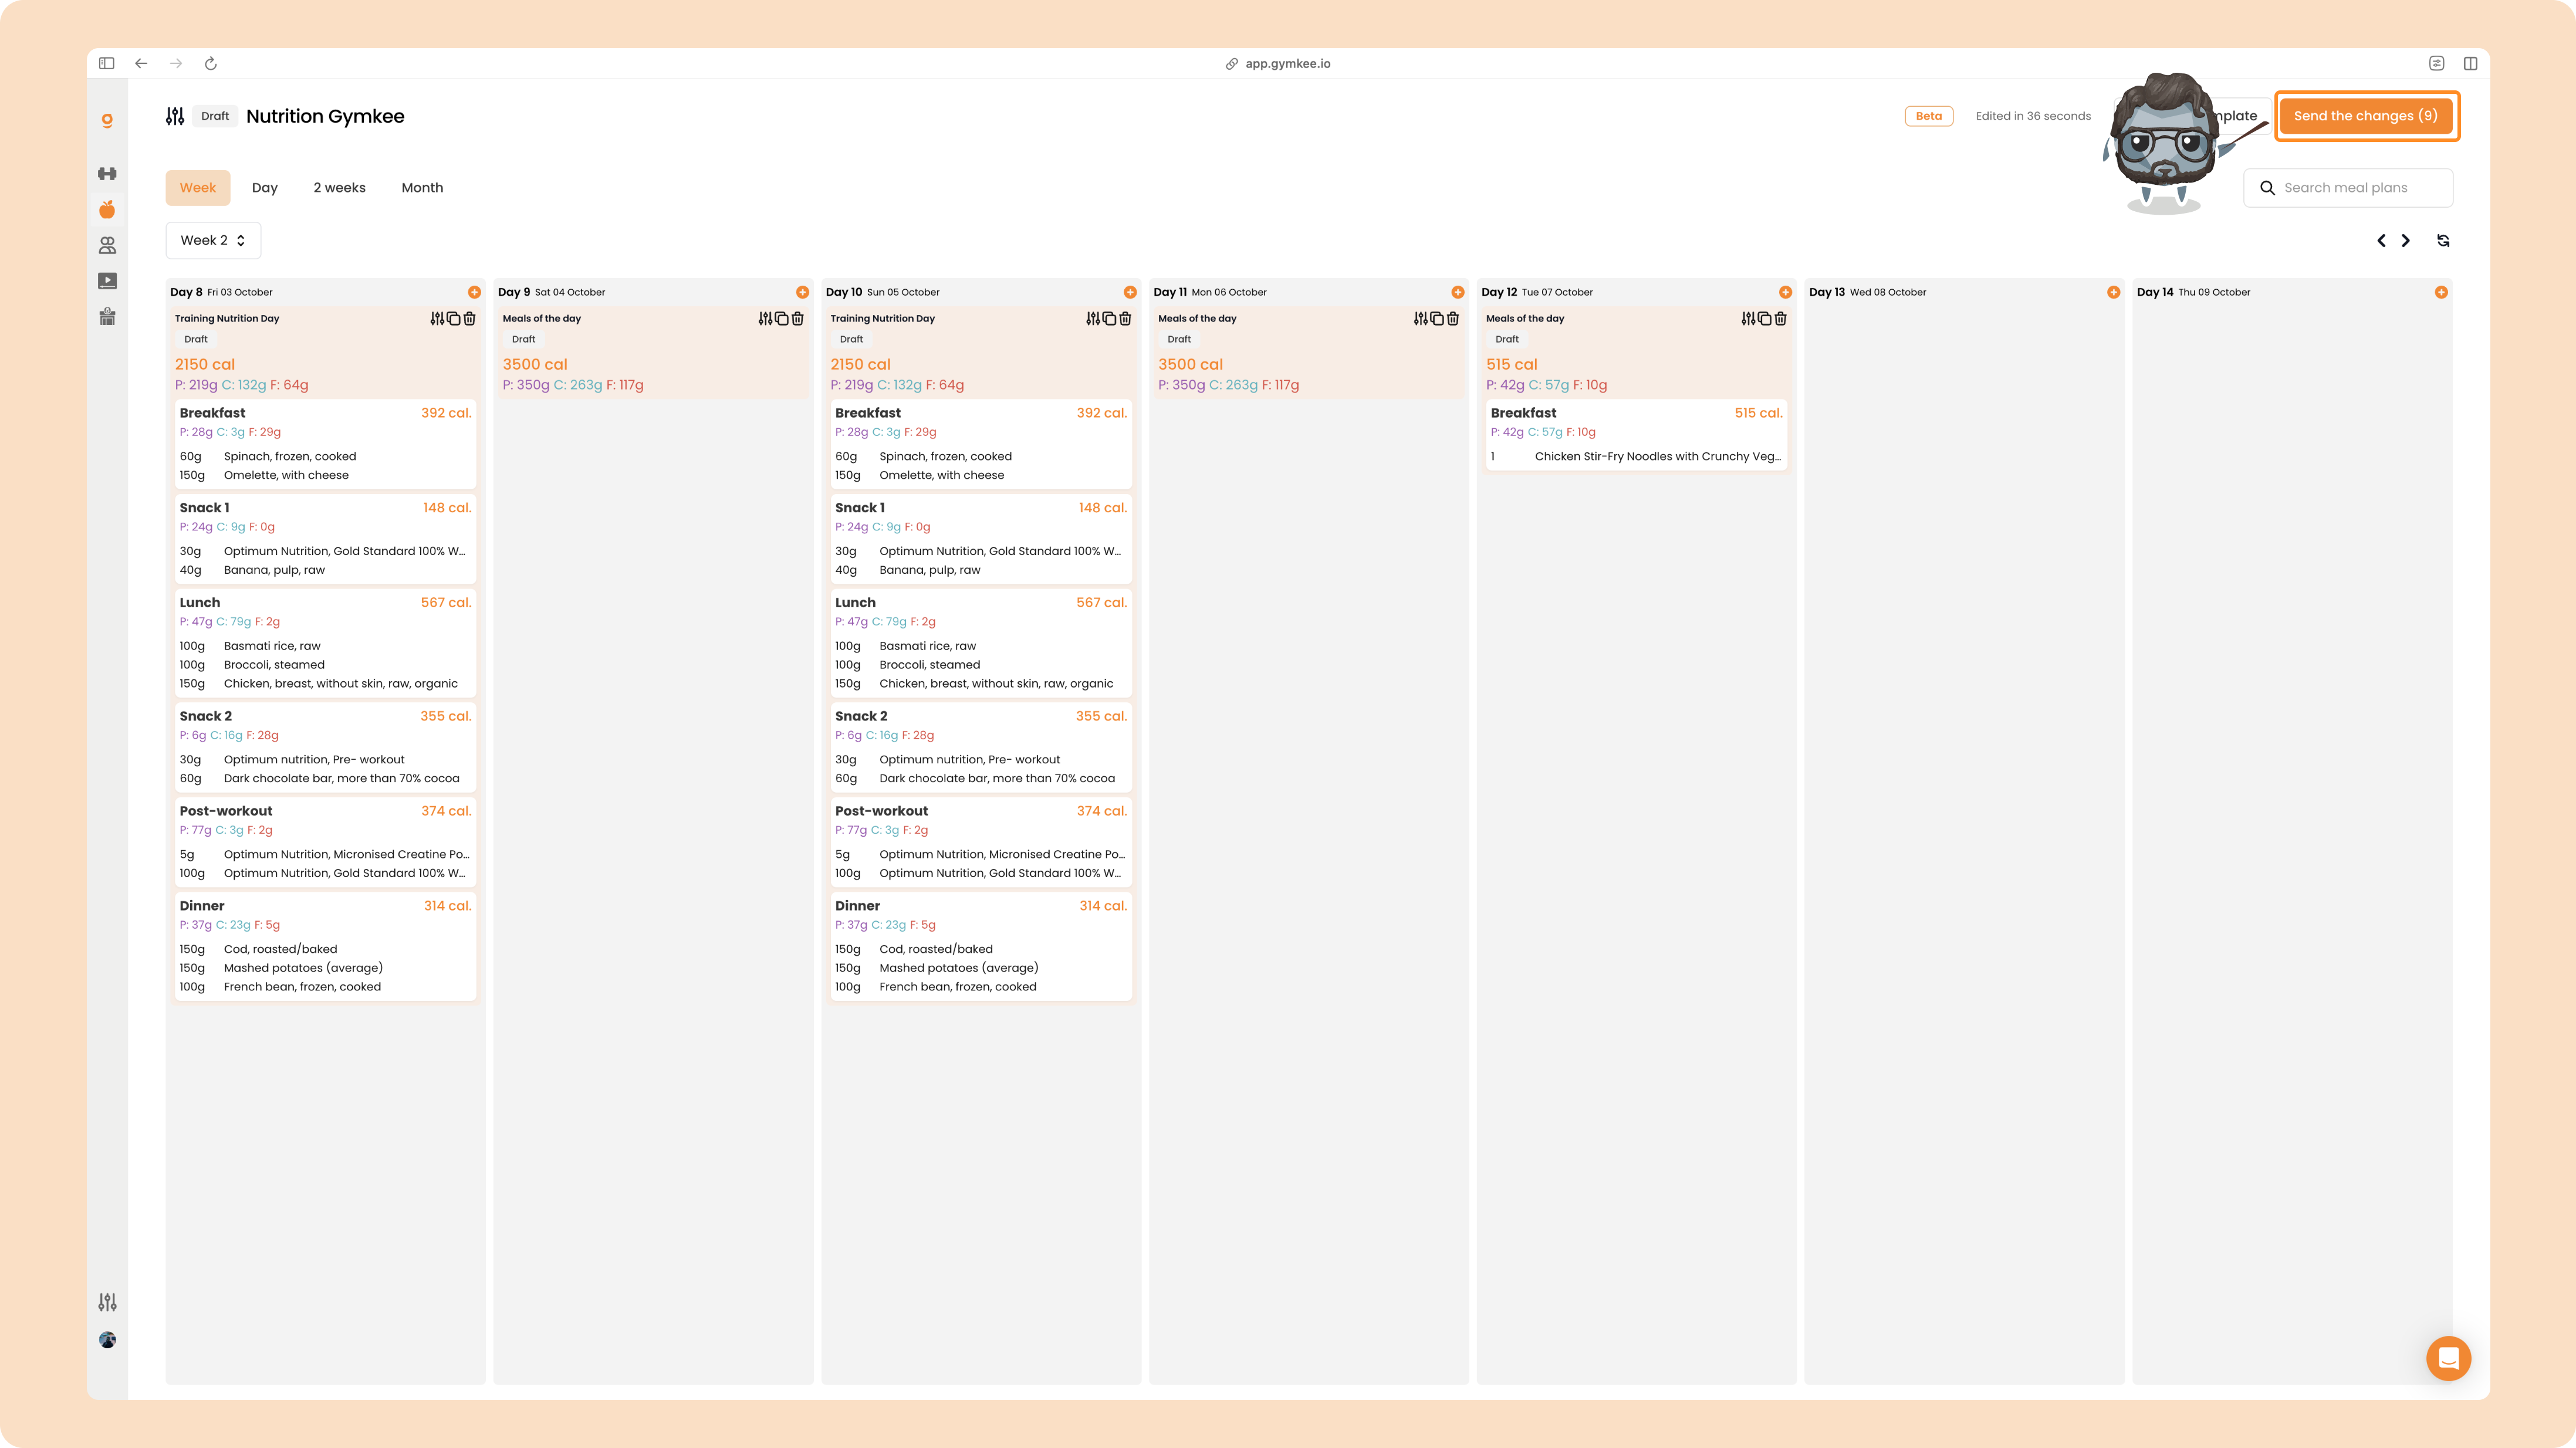The width and height of the screenshot is (2576, 1448).
Task: Open Day 10 Breakfast meal card
Action: click(x=981, y=444)
